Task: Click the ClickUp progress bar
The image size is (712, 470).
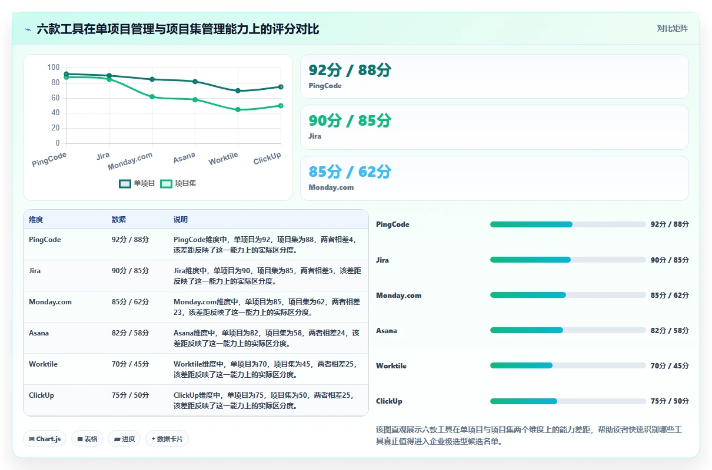Action: [568, 401]
